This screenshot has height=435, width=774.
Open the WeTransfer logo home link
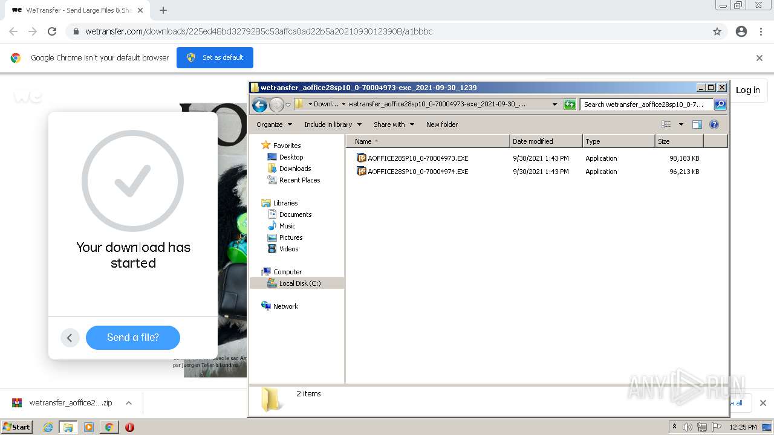coord(28,96)
